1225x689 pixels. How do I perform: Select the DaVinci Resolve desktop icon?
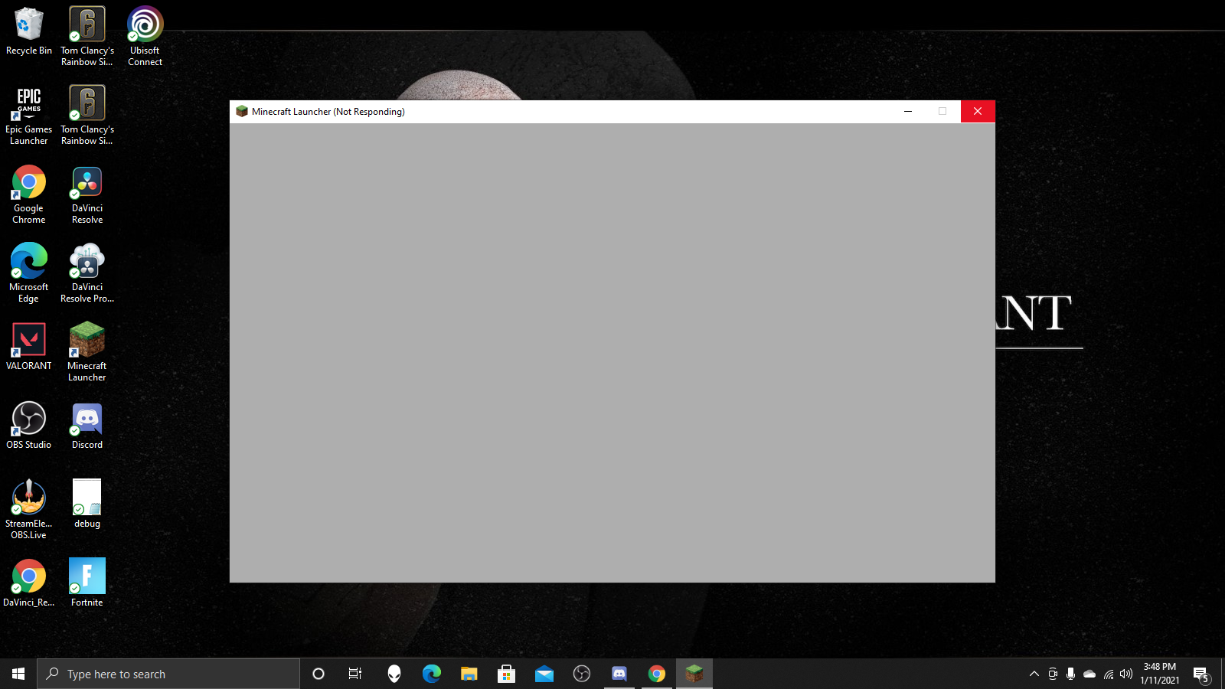[87, 194]
